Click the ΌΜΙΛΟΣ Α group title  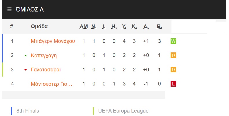(30, 9)
